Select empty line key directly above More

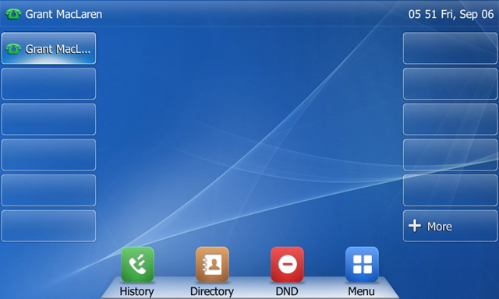point(451,190)
